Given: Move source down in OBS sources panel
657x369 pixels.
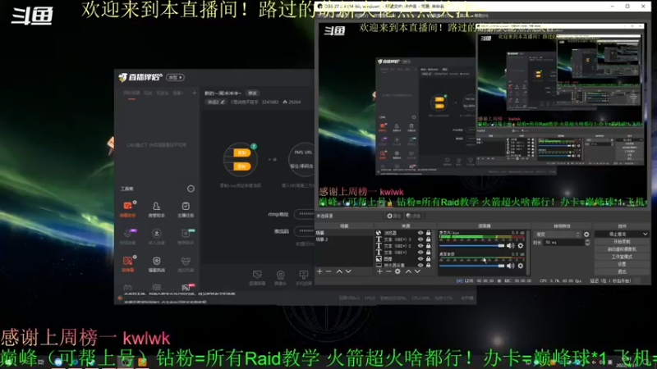Looking at the screenshot, I should pyautogui.click(x=417, y=271).
